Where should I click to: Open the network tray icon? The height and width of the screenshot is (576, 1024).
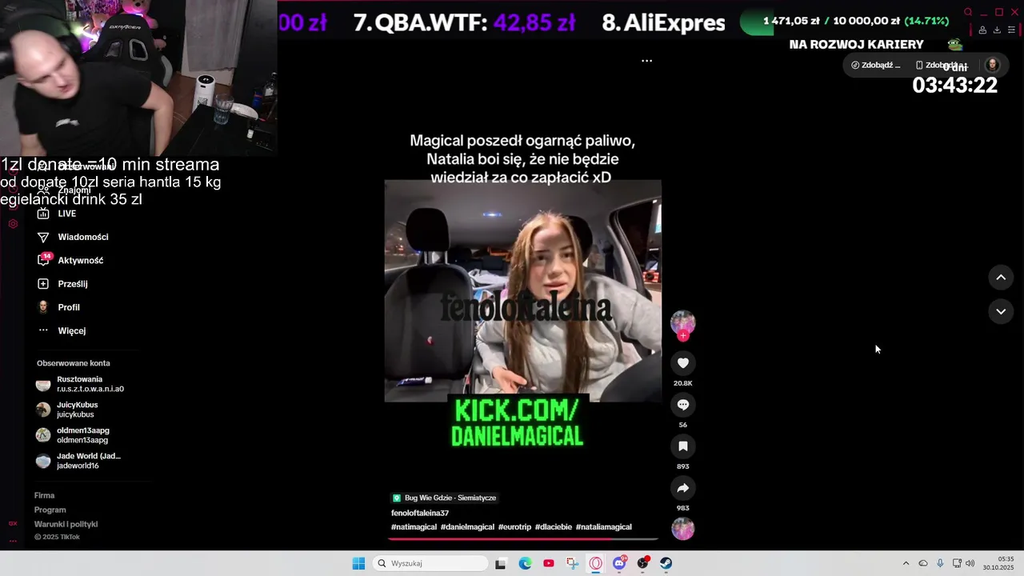(957, 563)
